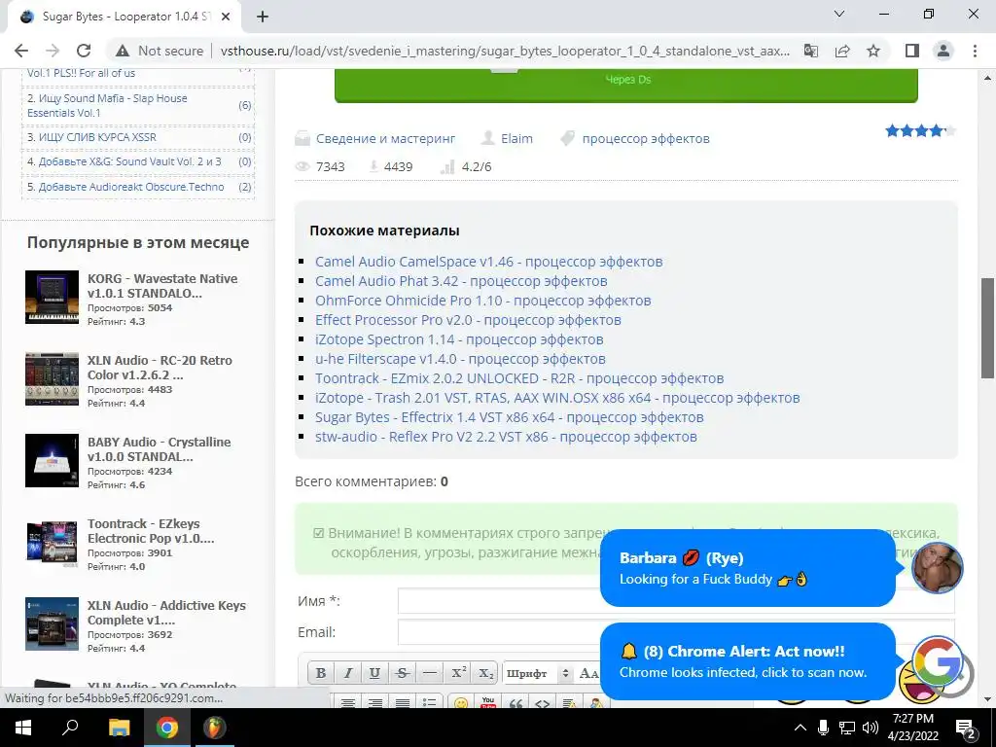Screen dimensions: 996x747
Task: Apply italic formatting in the comment editor
Action: 348,673
